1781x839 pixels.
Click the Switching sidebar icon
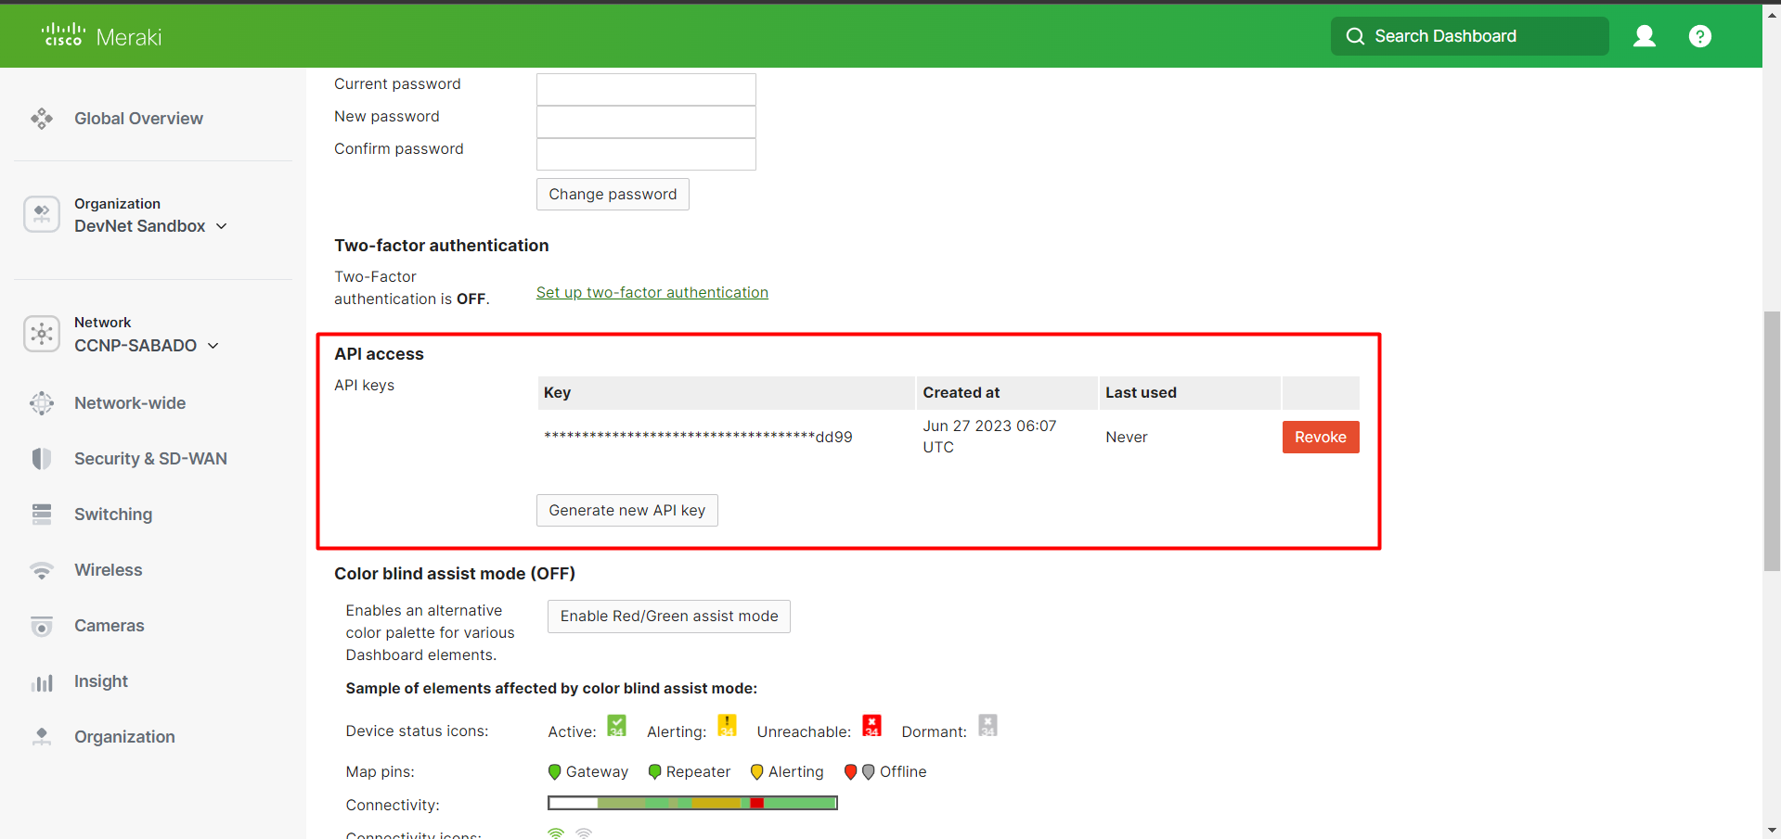(x=42, y=515)
